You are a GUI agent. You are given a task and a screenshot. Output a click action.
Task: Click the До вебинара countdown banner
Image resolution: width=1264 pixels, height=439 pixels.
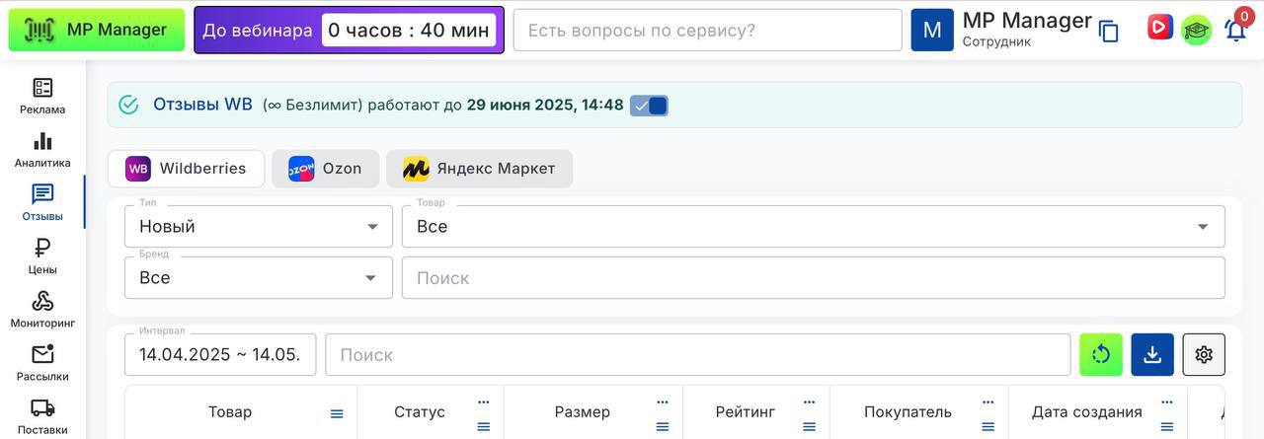tap(349, 30)
